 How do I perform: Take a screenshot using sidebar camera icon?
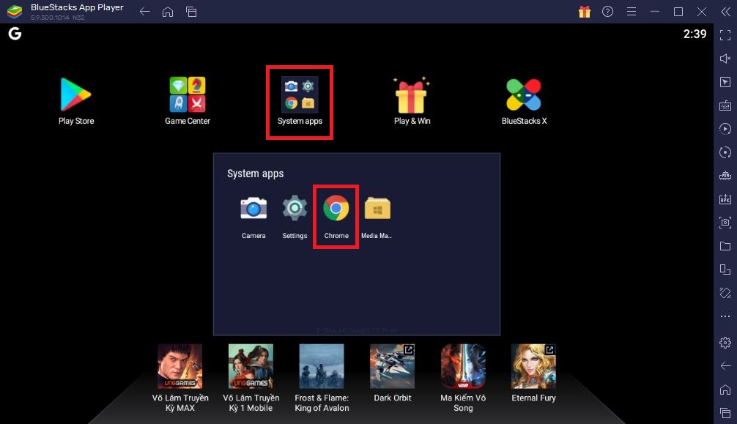click(x=725, y=223)
